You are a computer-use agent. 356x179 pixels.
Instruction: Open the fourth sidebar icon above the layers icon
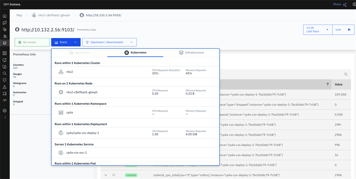(x=4, y=36)
